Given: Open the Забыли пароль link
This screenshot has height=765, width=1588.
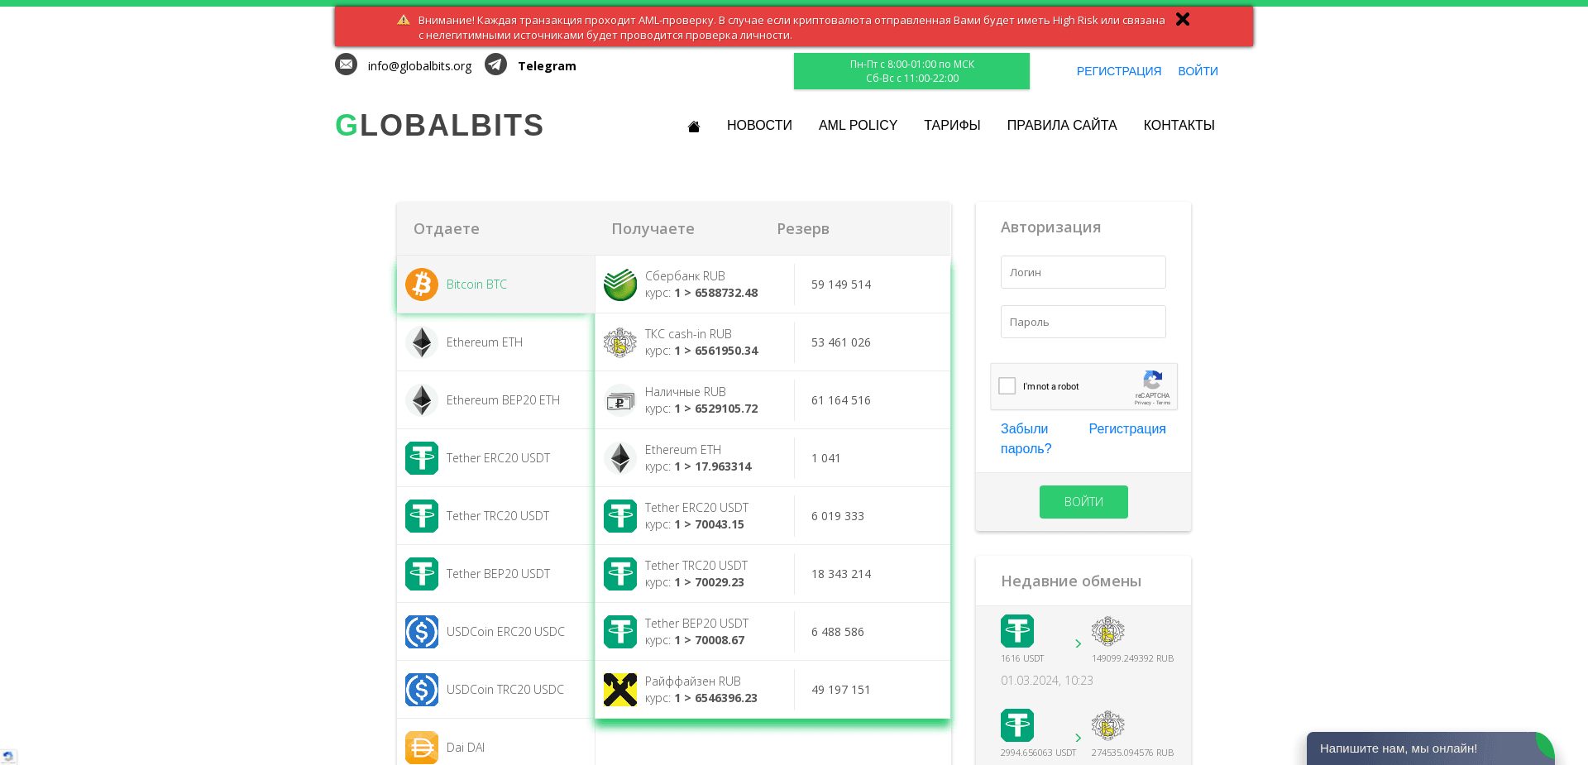Looking at the screenshot, I should click(x=1025, y=438).
